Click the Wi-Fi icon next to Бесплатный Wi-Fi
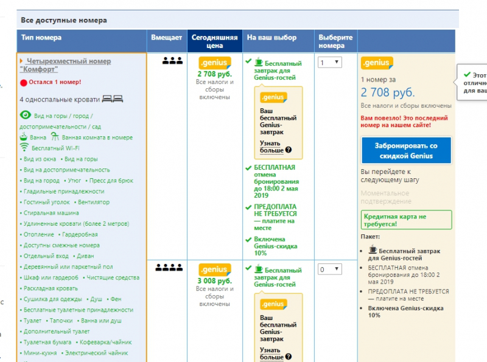The height and width of the screenshot is (362, 487). 24,147
